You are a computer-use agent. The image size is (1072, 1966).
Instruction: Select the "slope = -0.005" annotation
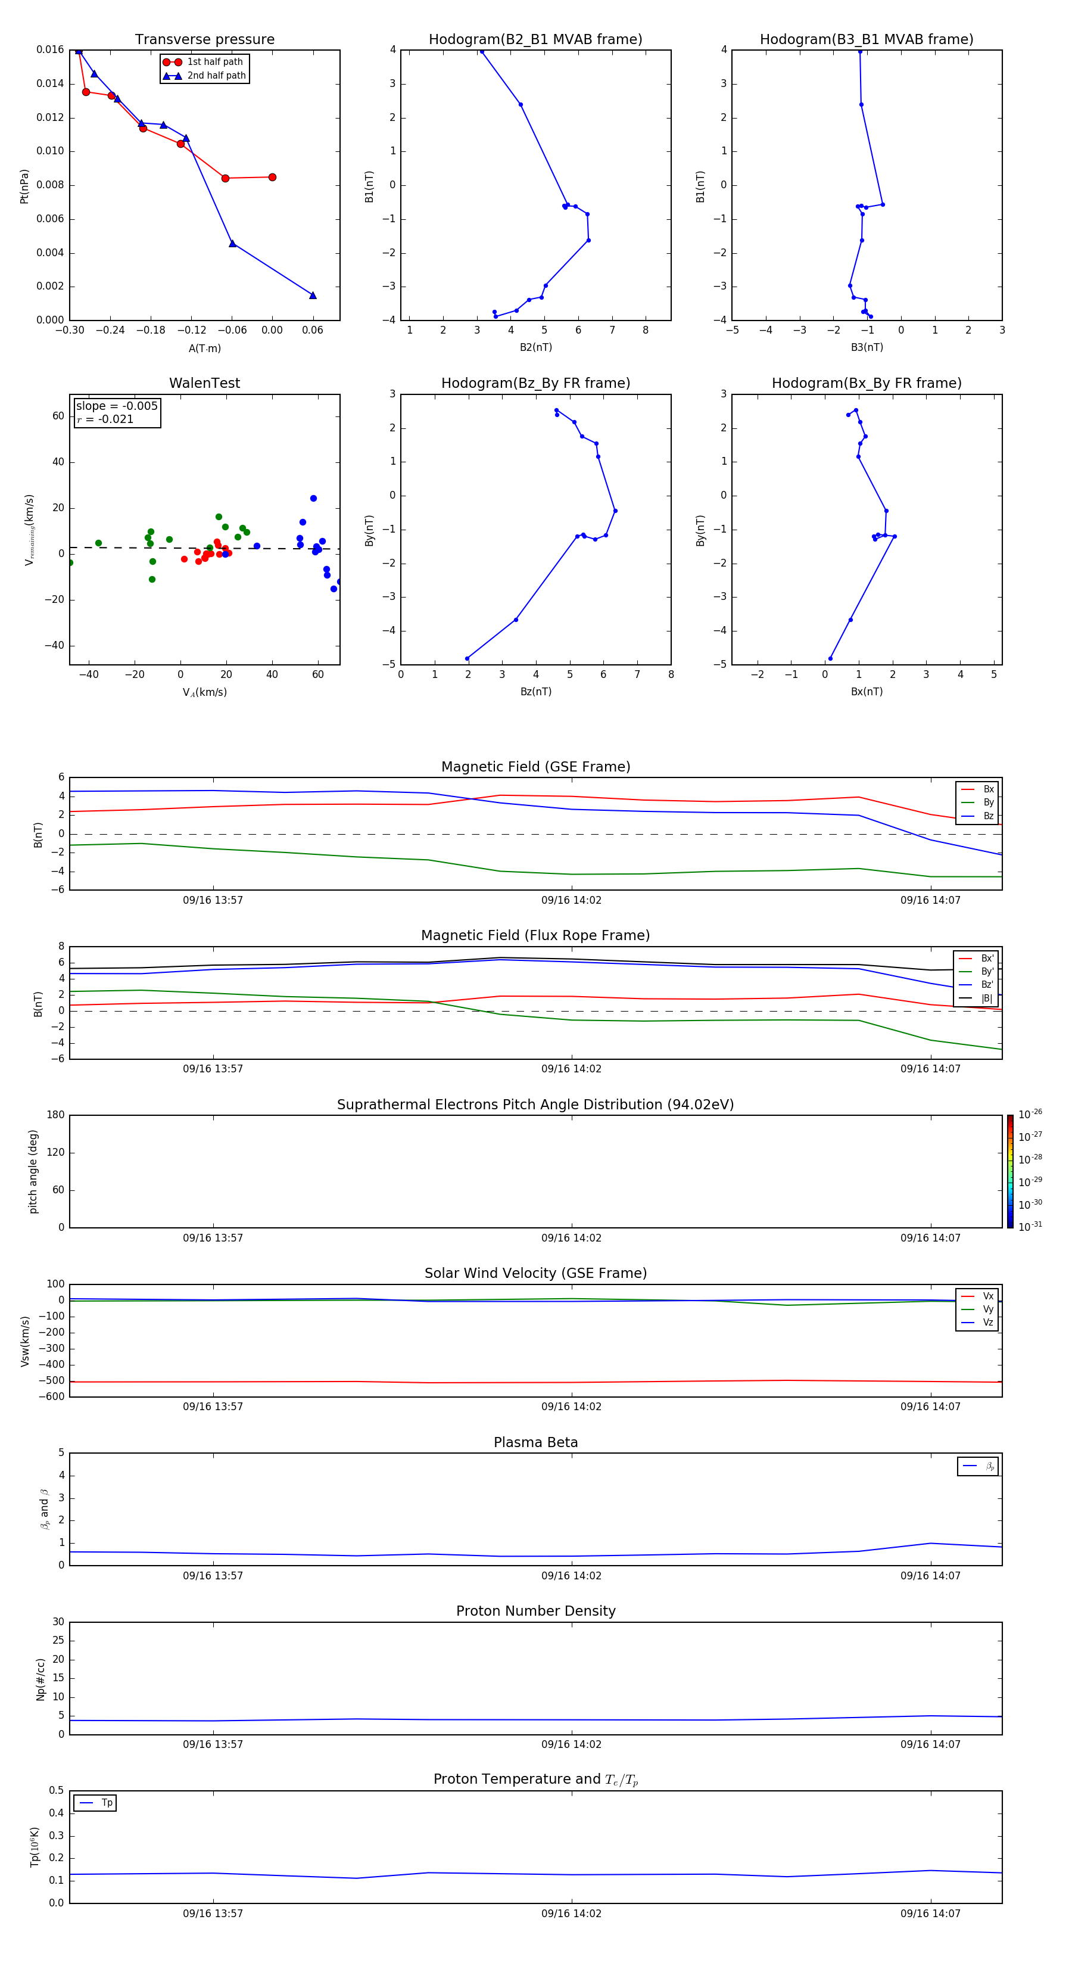[x=117, y=406]
